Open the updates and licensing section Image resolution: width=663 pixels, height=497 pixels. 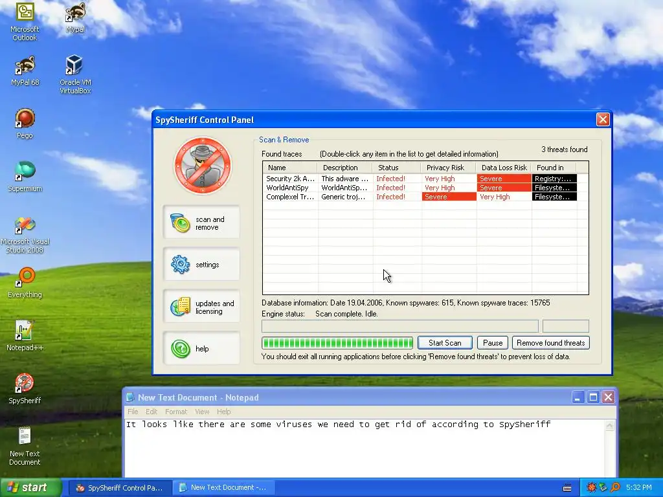point(201,307)
